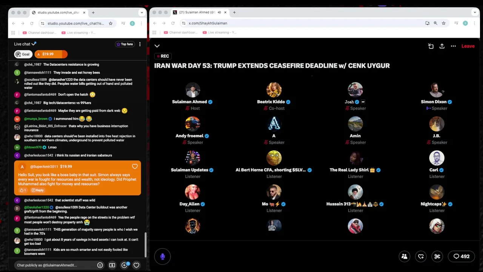This screenshot has width=483, height=272.
Task: Select the orange $19.99 Super Chat chip
Action: 51,54
